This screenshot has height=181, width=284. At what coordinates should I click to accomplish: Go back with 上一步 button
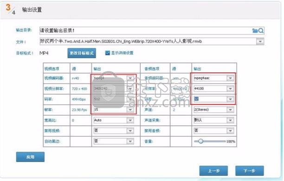pos(213,171)
